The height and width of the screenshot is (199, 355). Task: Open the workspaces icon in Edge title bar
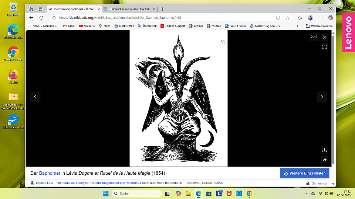click(31, 9)
